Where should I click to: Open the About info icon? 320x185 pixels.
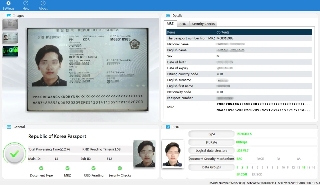pyautogui.click(x=43, y=3)
